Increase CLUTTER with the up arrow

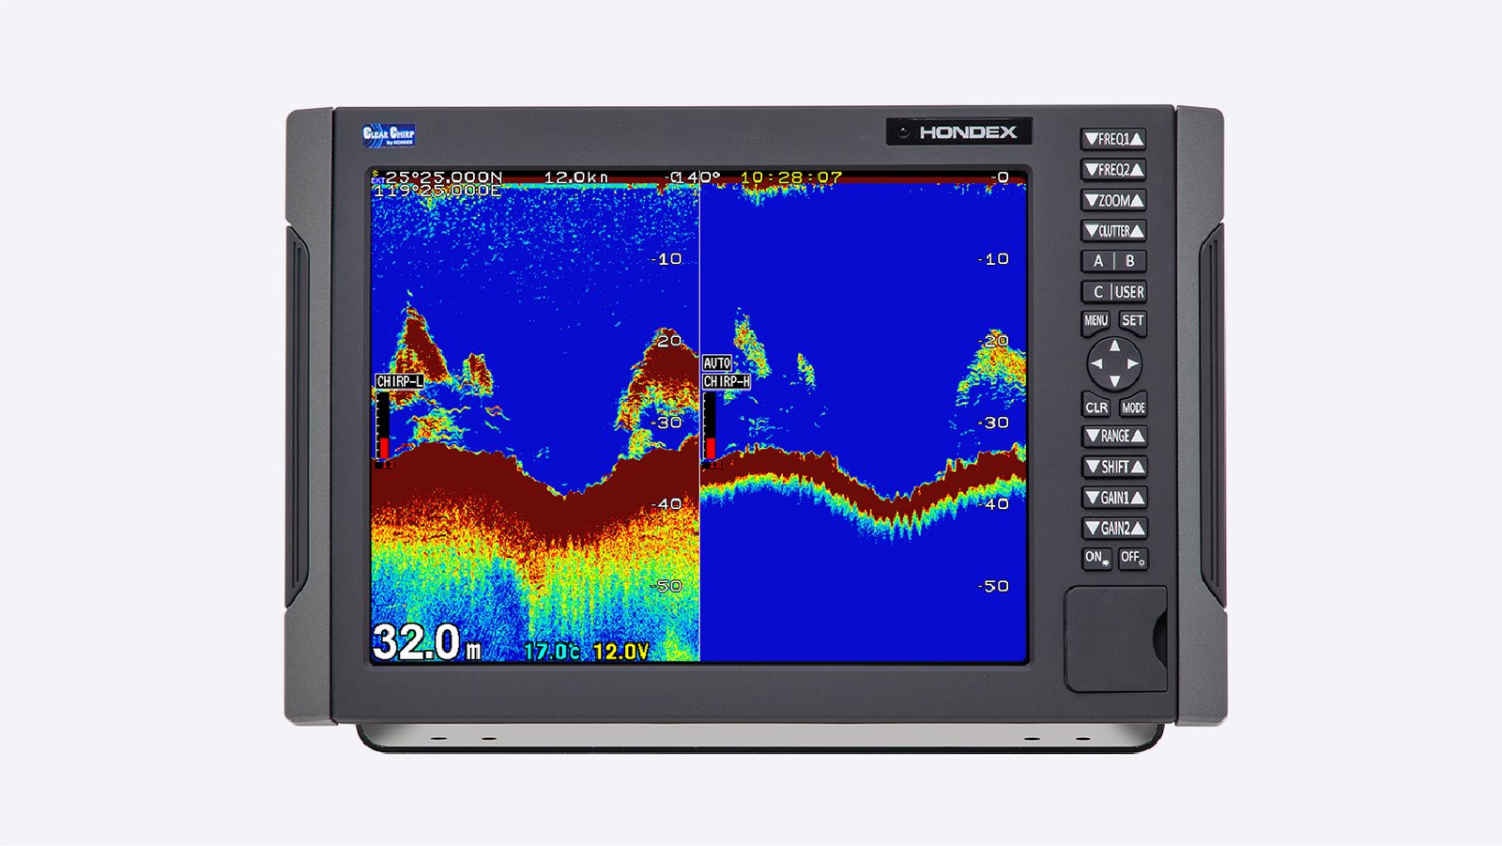(x=1137, y=231)
